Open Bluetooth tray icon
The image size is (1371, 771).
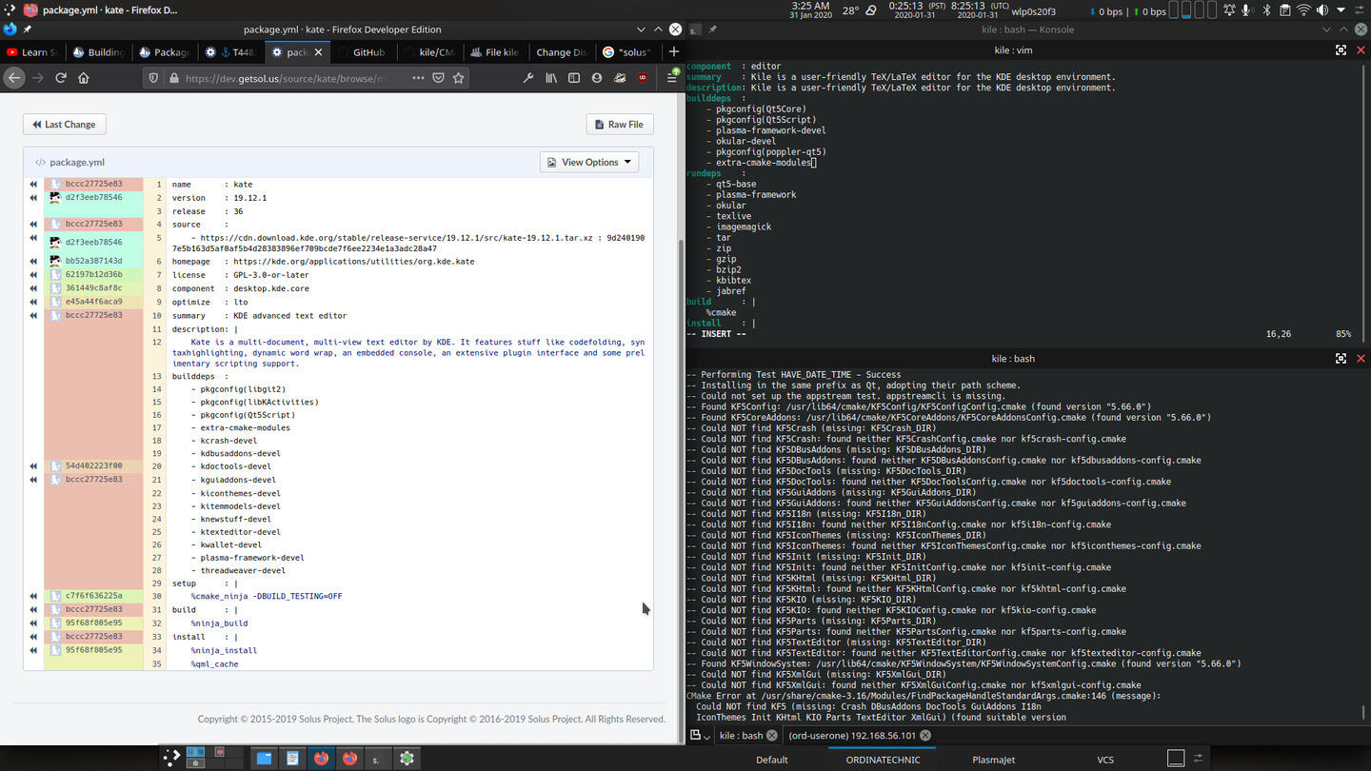pos(1266,10)
